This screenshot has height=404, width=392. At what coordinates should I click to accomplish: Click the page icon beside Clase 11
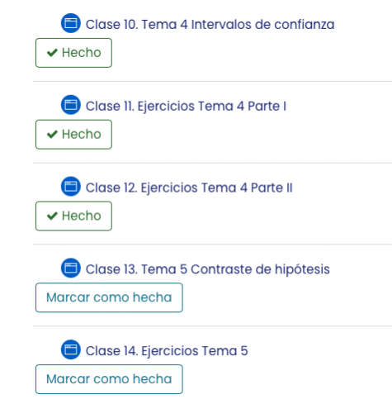coord(71,105)
